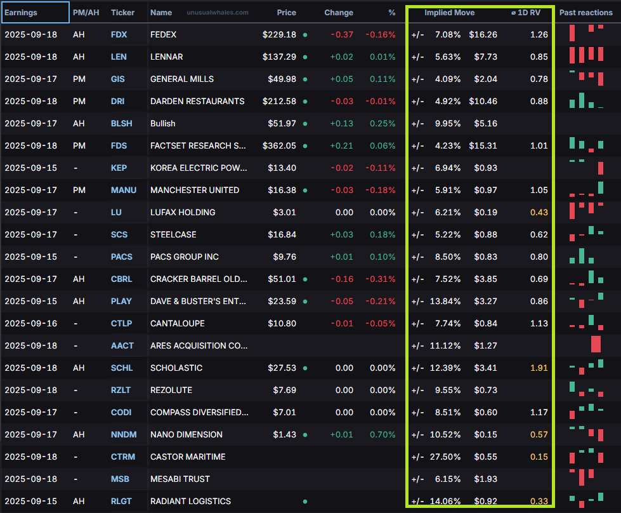Image resolution: width=621 pixels, height=513 pixels.
Task: Click FedEx past reactions bar chart
Action: pyautogui.click(x=586, y=33)
